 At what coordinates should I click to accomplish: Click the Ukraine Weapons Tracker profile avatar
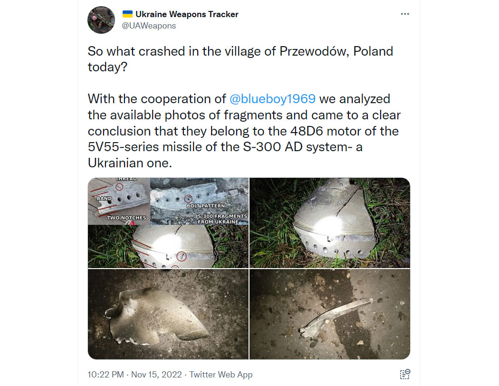pos(101,20)
